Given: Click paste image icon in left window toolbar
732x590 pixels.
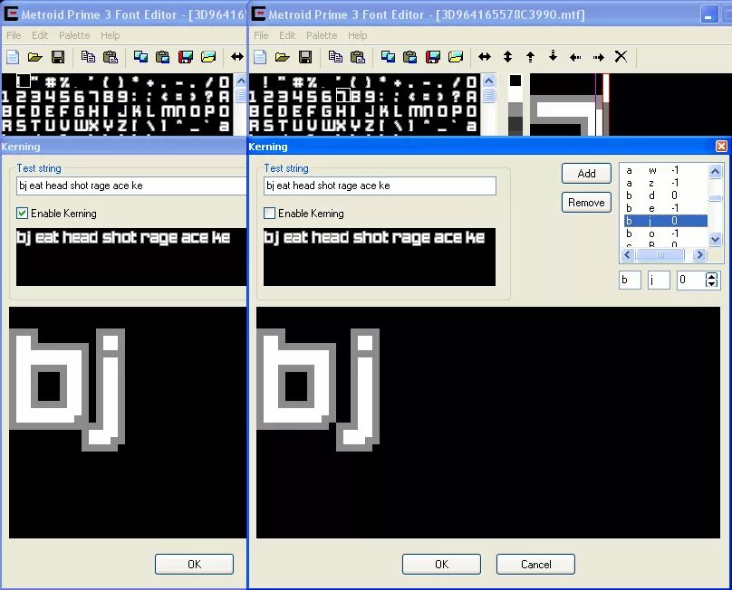Looking at the screenshot, I should pyautogui.click(x=162, y=57).
